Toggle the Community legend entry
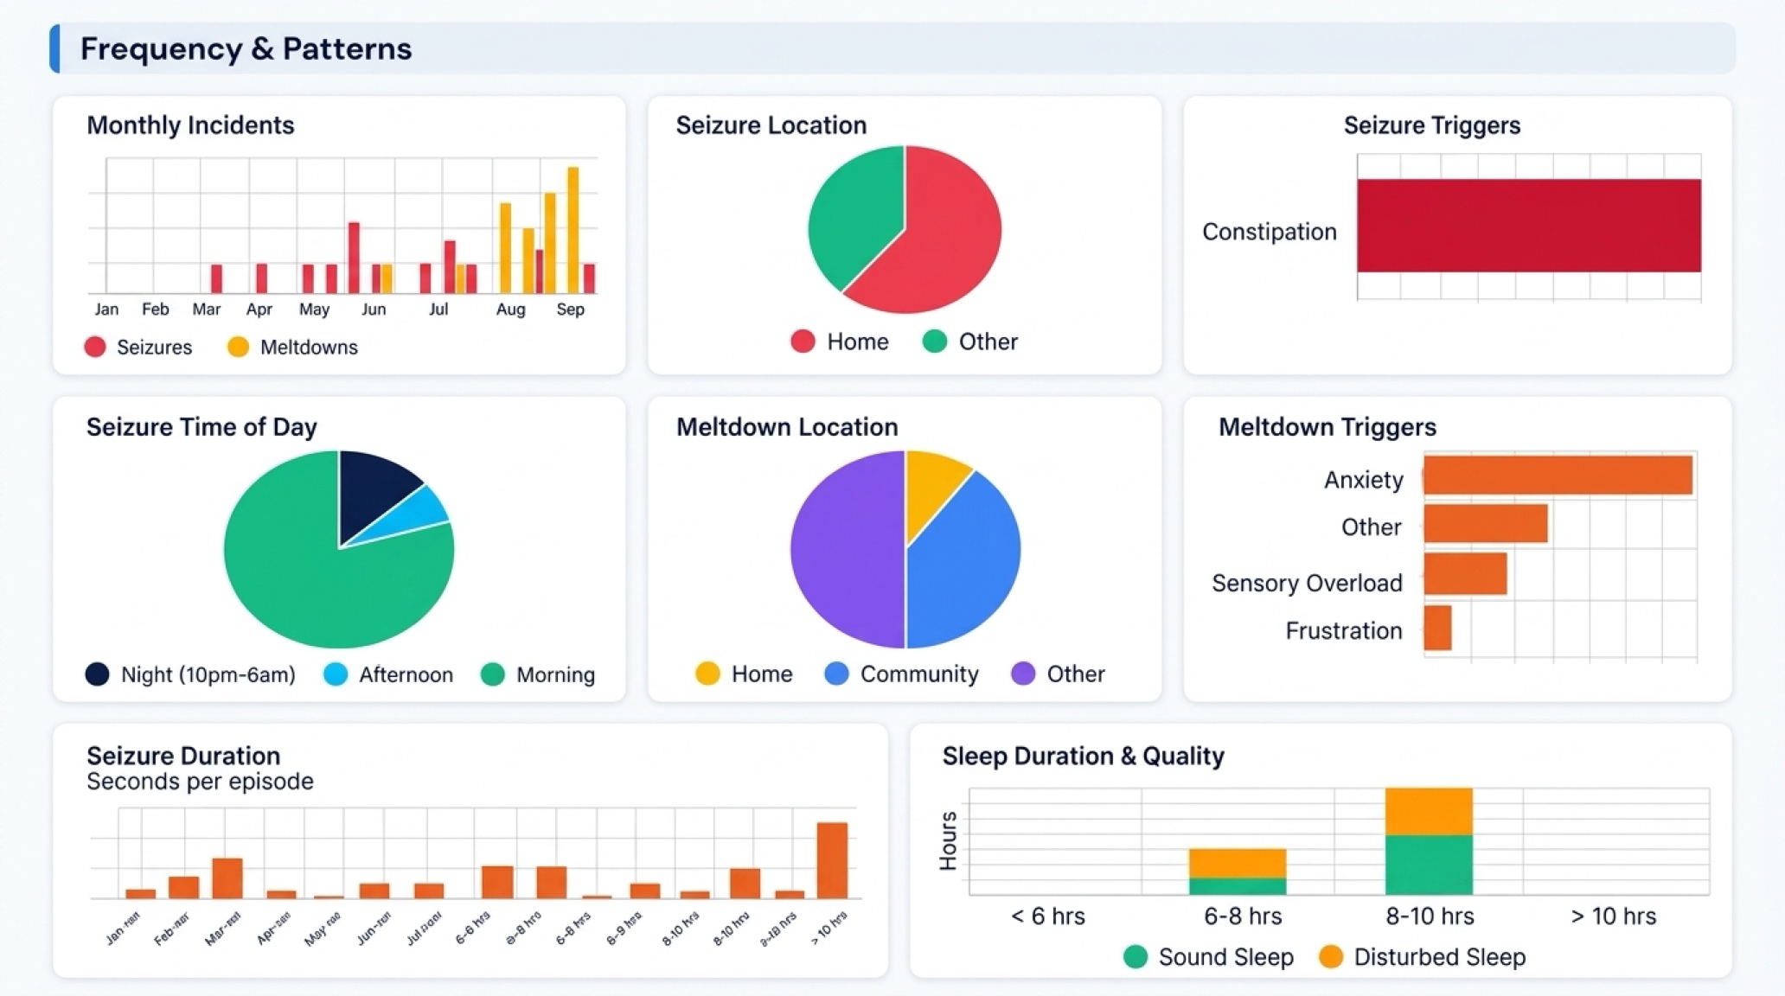 (x=901, y=674)
